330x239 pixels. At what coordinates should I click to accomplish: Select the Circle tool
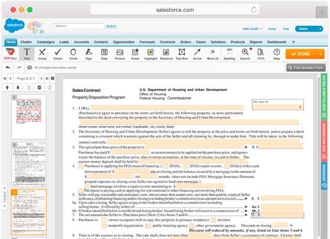73,54
